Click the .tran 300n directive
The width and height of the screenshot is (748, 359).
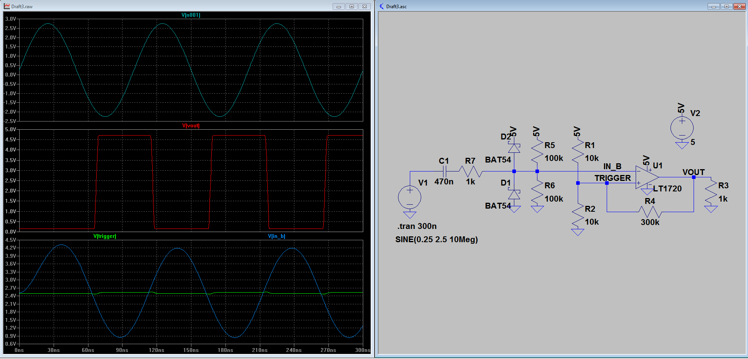[417, 226]
